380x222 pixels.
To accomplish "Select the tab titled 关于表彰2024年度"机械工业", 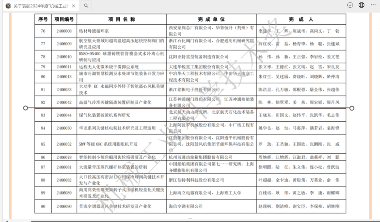I will tap(40, 6).
